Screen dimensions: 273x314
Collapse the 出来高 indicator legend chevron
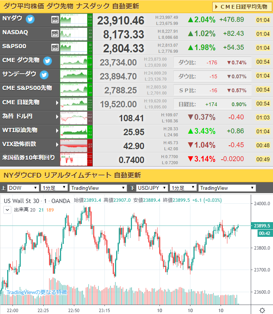[8, 210]
